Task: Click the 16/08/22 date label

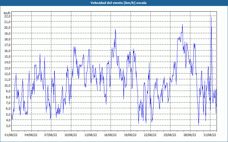Action: 110,135
